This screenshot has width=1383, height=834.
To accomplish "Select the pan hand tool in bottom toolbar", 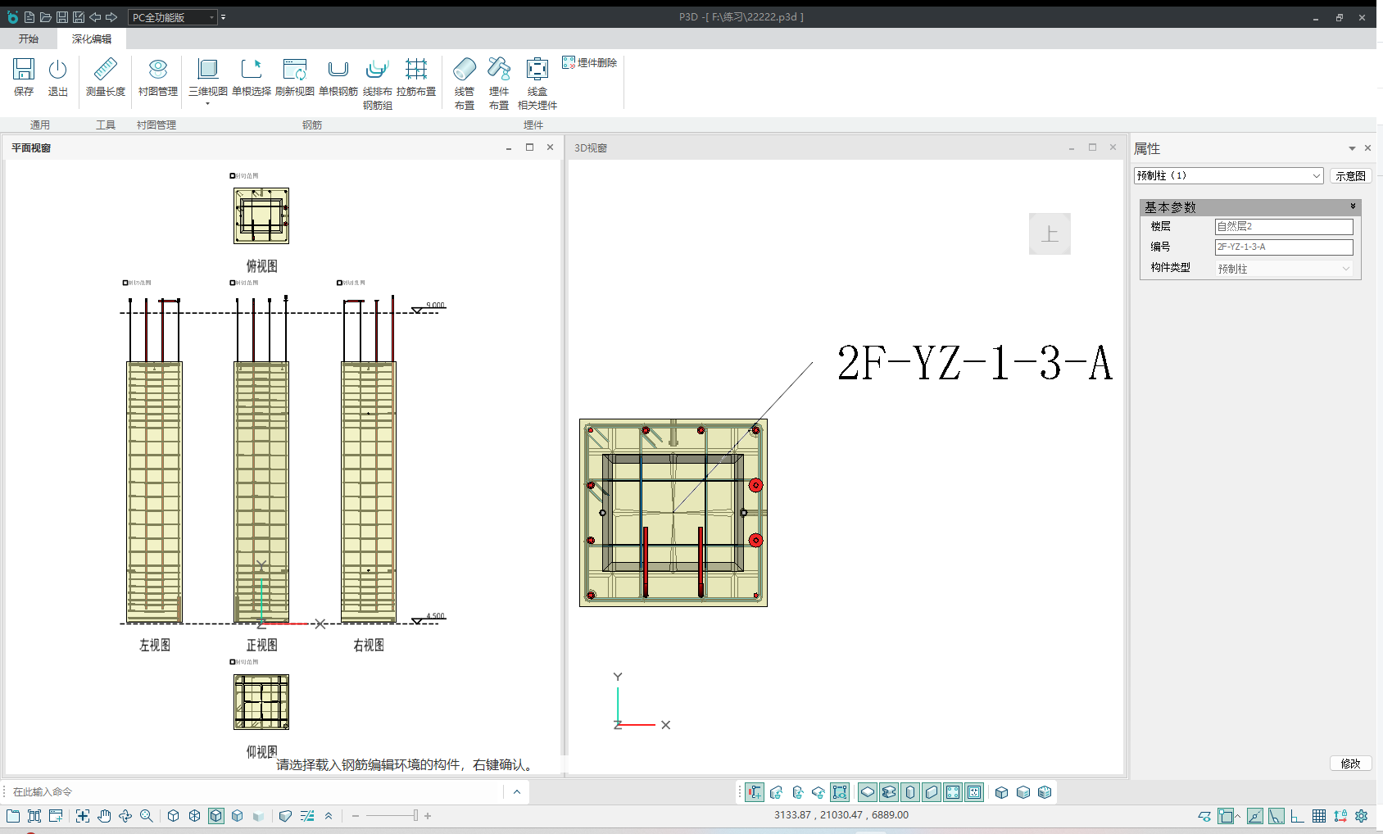I will pyautogui.click(x=104, y=816).
